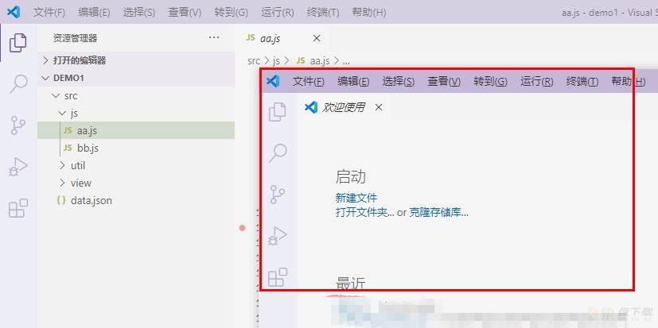Select aa.js in the file tree
658x328 pixels.
coord(136,131)
